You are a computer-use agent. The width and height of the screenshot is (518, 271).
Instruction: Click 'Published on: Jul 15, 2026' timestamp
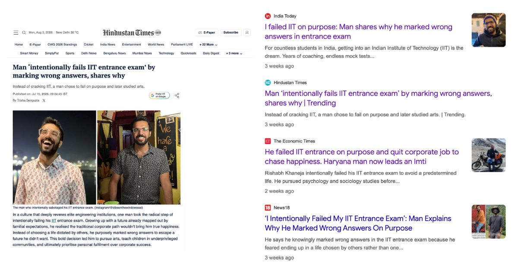(x=40, y=94)
